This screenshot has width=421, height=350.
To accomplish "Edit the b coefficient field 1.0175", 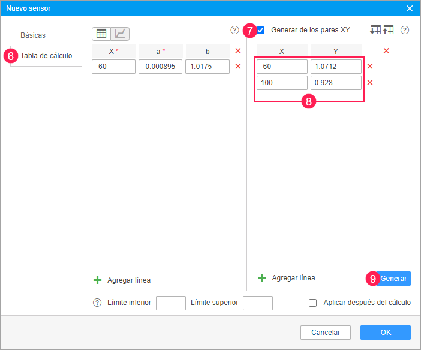I will coord(208,67).
